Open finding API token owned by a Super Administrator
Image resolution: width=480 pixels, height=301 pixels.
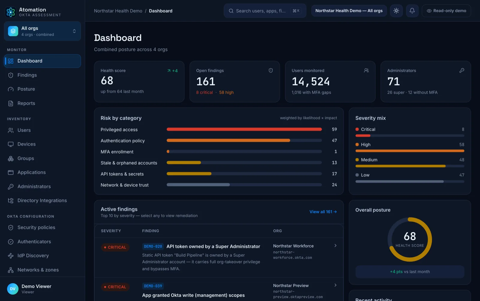point(213,246)
